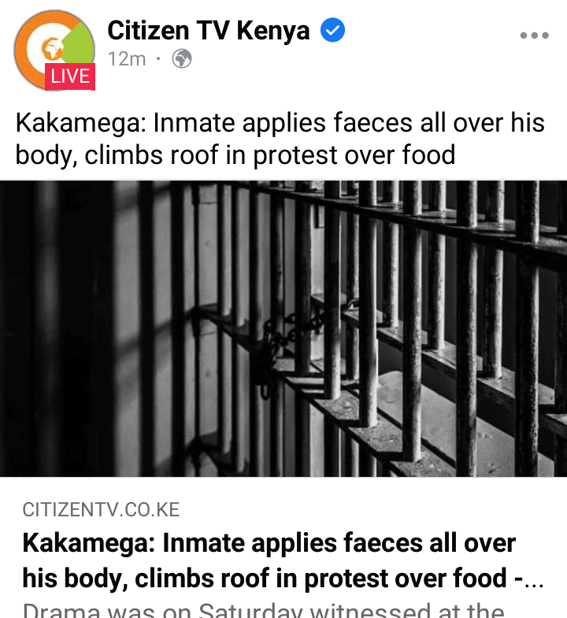The image size is (567, 618).
Task: Click the post caption about Kakamega inmate
Action: (x=280, y=139)
